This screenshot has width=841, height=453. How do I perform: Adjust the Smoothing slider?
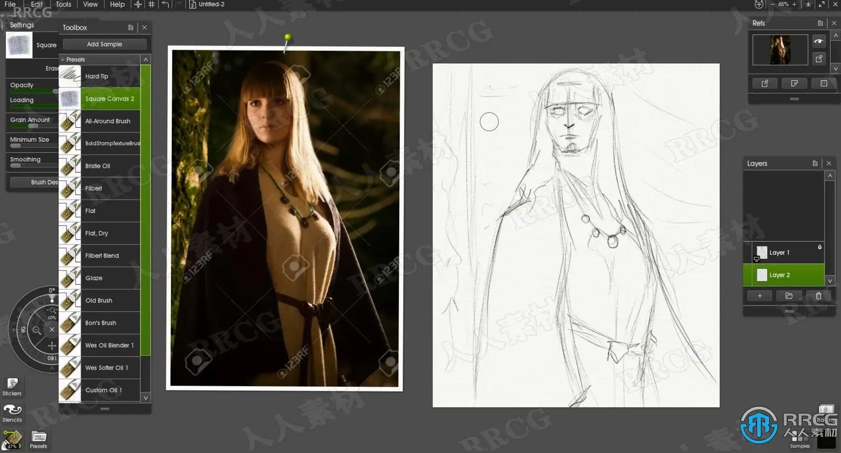pos(34,165)
